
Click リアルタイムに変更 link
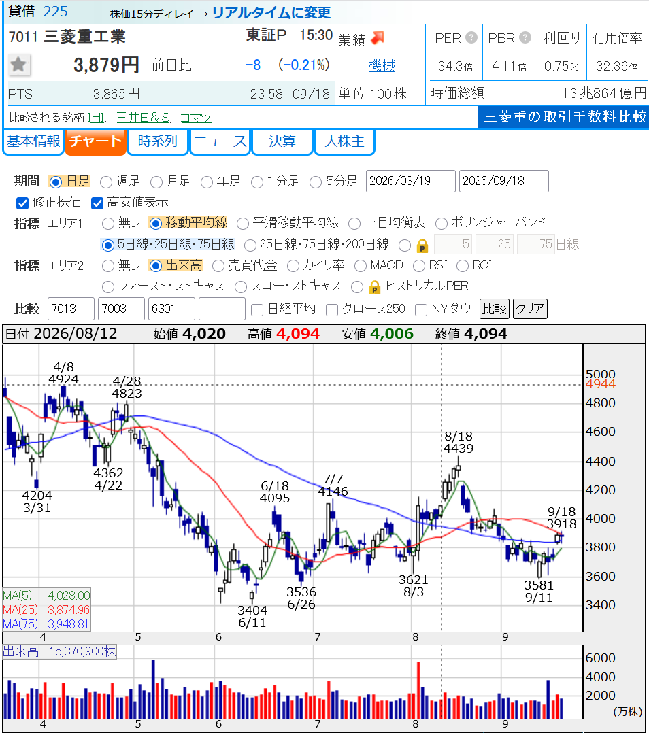click(x=271, y=13)
